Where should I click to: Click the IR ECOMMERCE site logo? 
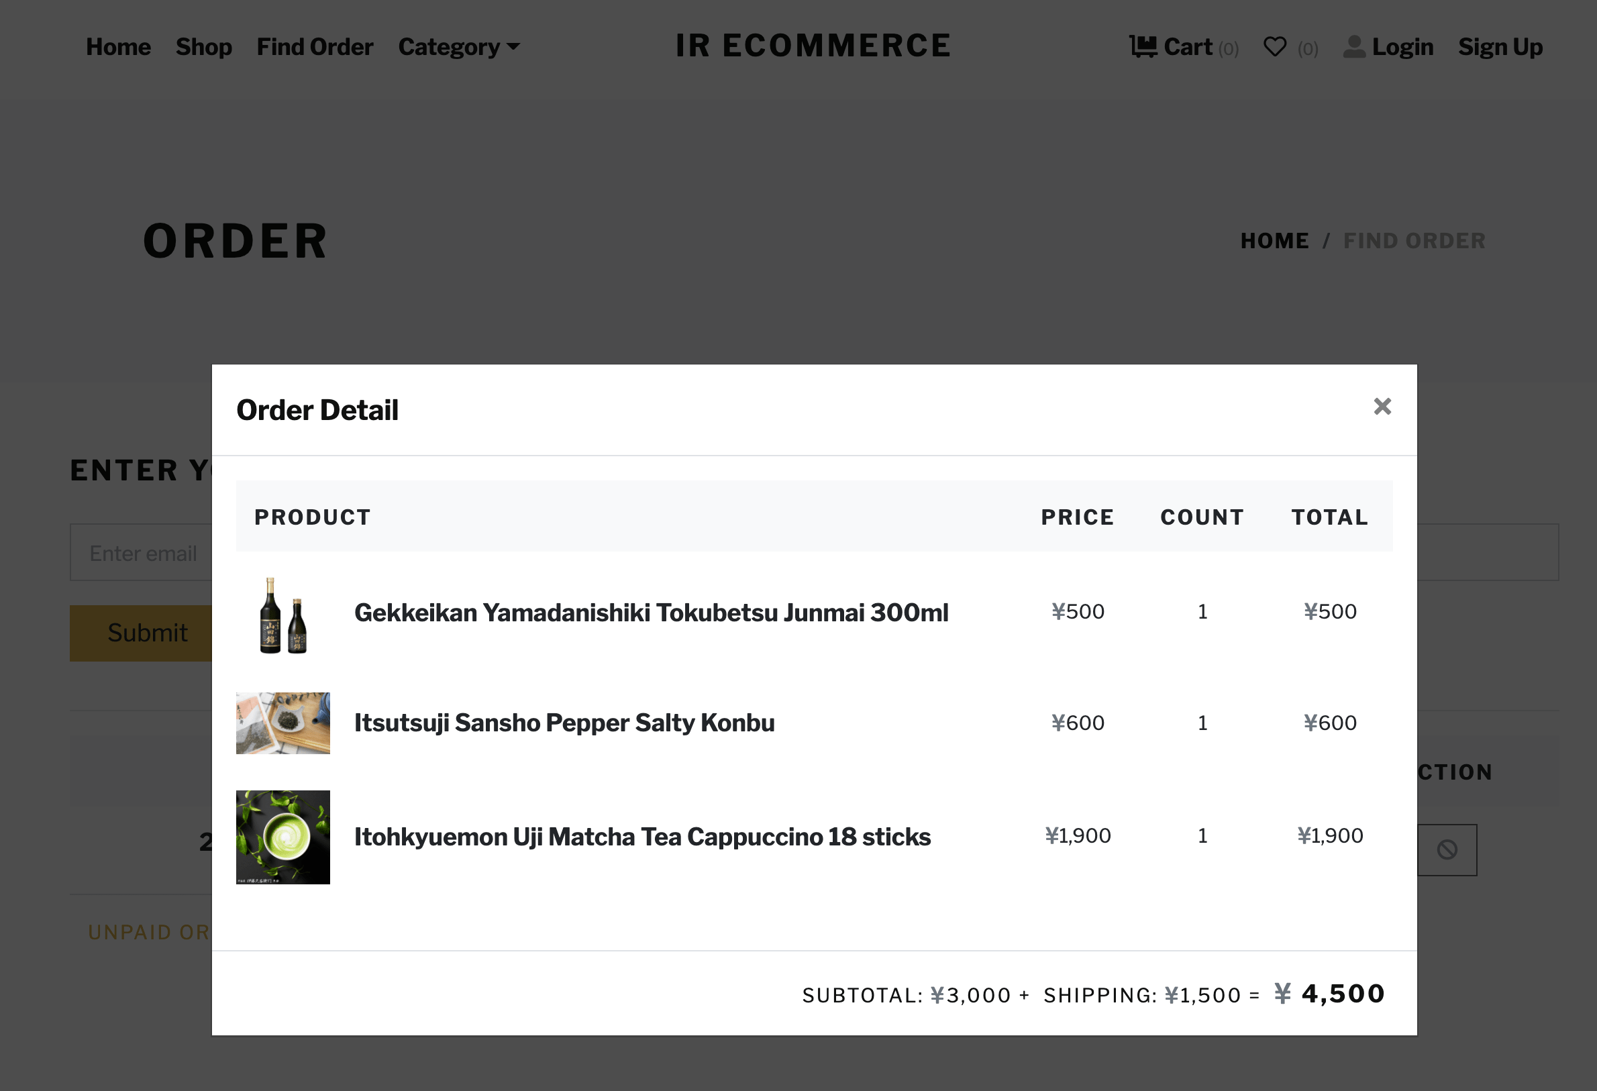(x=813, y=46)
